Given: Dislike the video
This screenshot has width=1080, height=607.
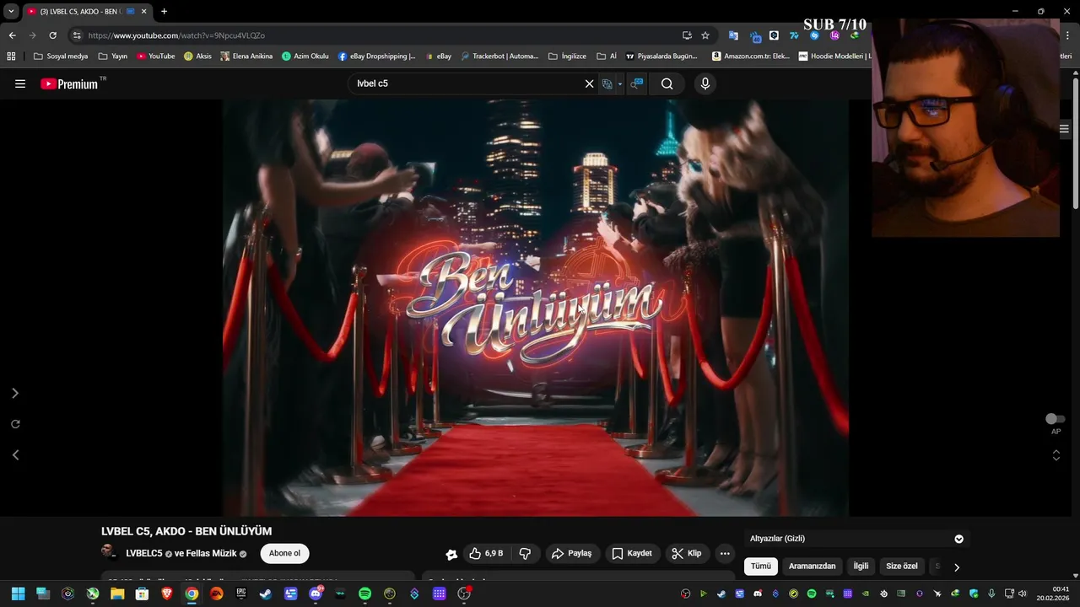Looking at the screenshot, I should click(x=524, y=554).
